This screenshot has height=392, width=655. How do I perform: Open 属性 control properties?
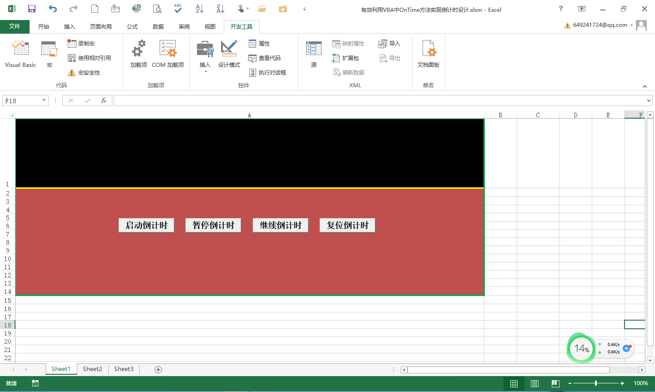pos(259,44)
